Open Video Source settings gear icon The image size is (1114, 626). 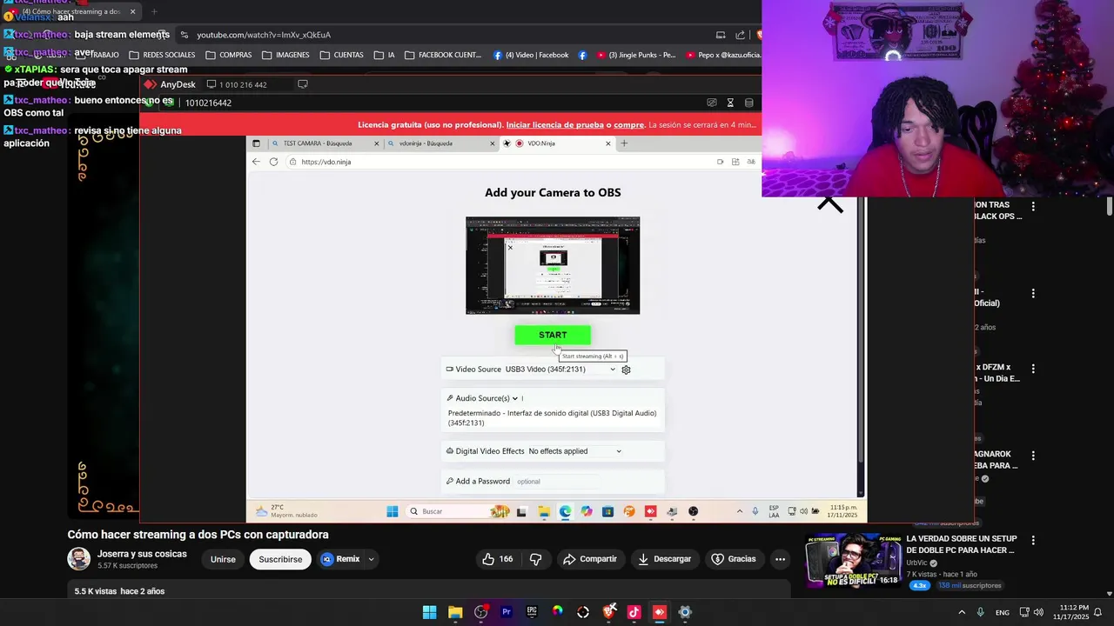[x=626, y=370]
